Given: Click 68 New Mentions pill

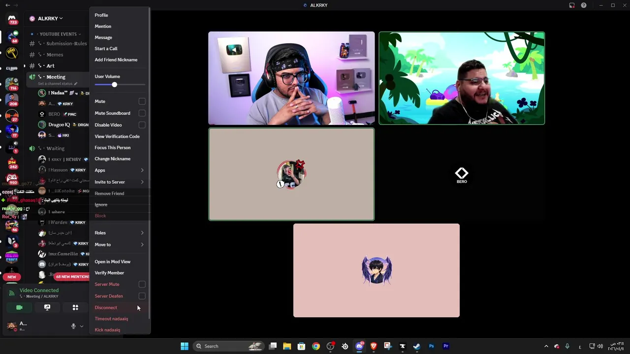Looking at the screenshot, I should click(72, 277).
